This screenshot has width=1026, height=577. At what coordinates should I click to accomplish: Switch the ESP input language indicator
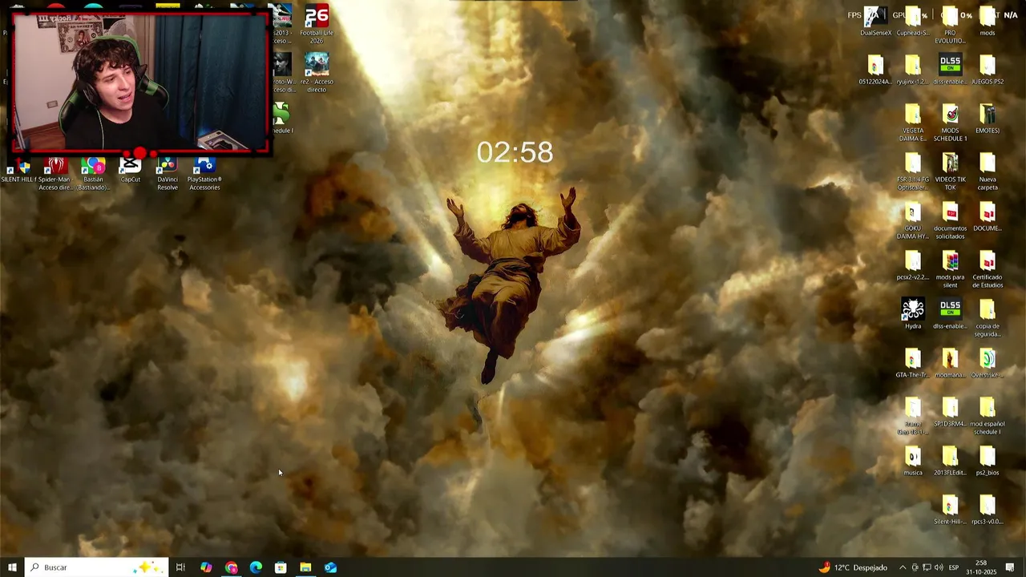click(x=954, y=567)
